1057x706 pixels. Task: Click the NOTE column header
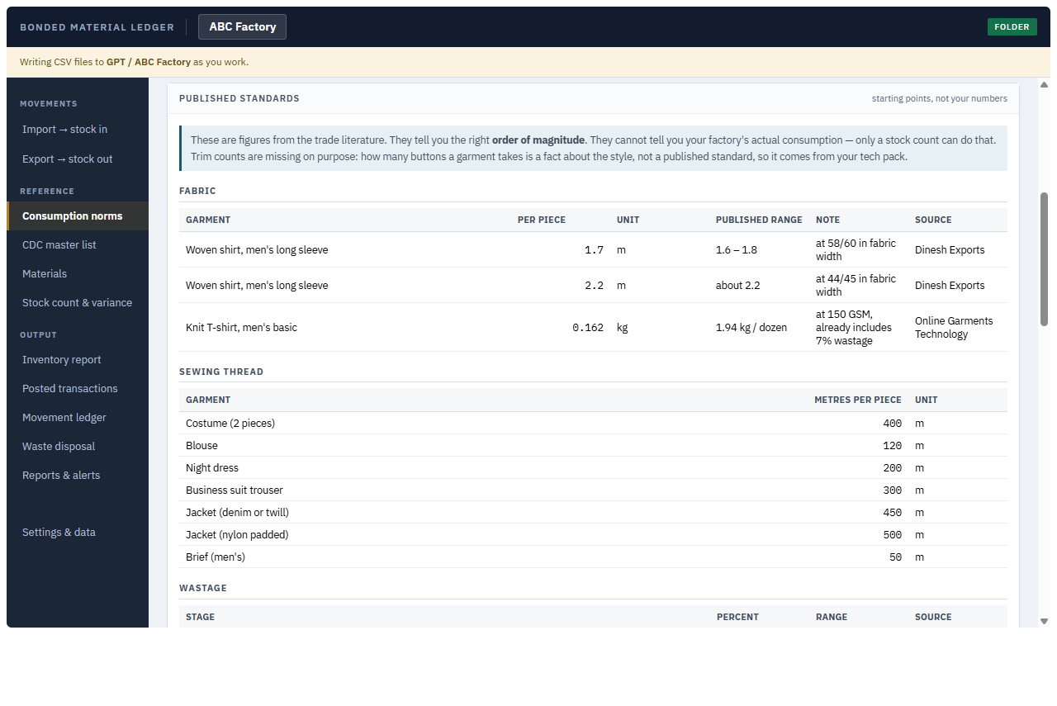pyautogui.click(x=827, y=220)
